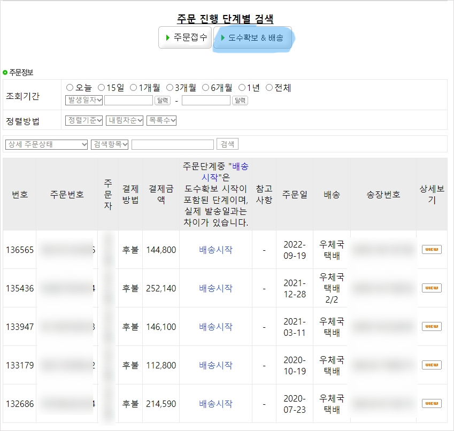Open the 발생일자 dropdown
This screenshot has height=431, width=454.
[x=83, y=100]
